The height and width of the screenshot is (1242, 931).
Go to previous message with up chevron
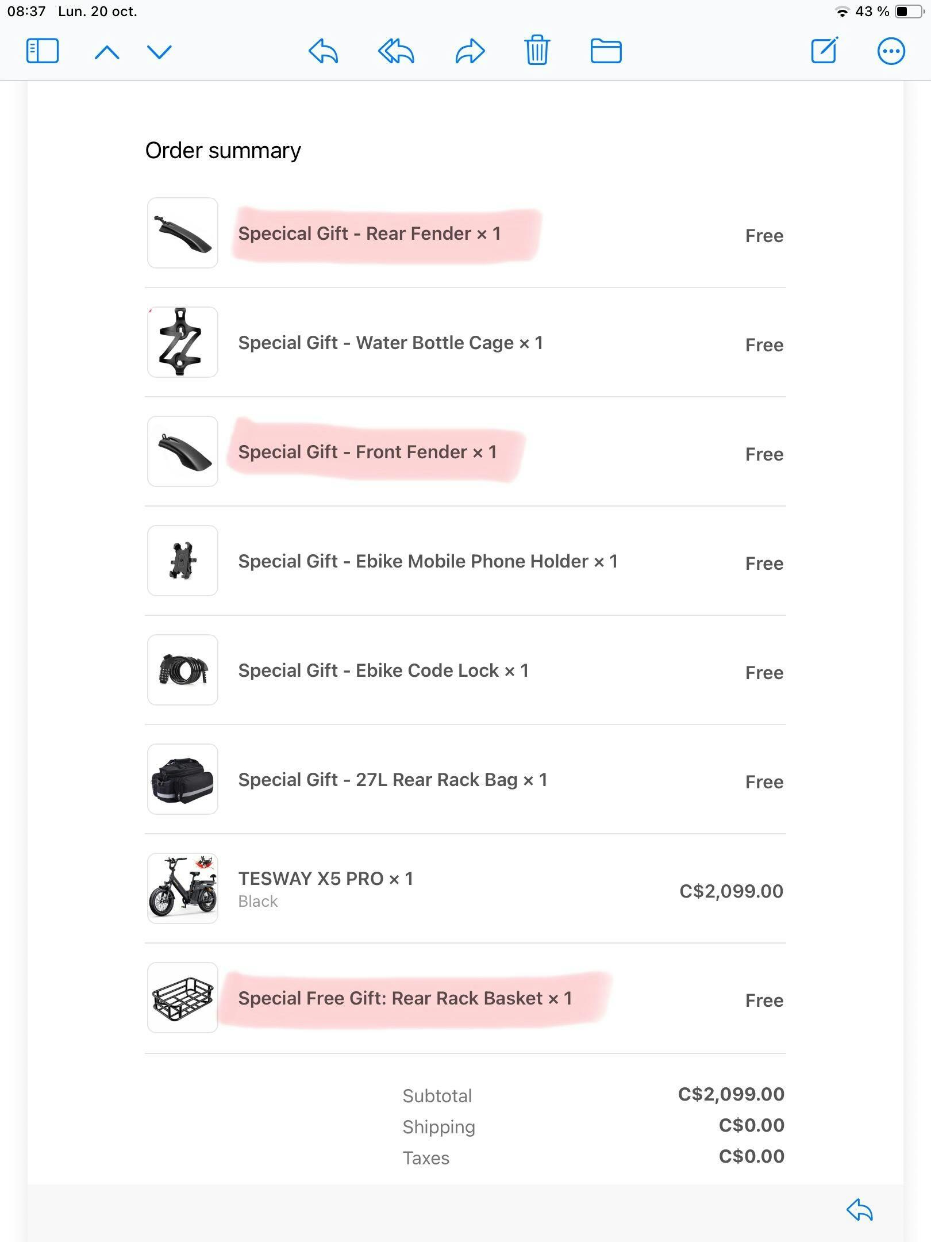pos(107,52)
